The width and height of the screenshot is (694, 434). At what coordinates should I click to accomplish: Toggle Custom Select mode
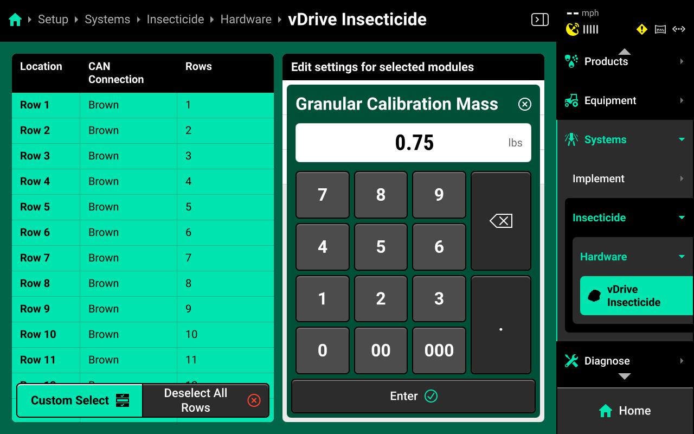point(80,400)
